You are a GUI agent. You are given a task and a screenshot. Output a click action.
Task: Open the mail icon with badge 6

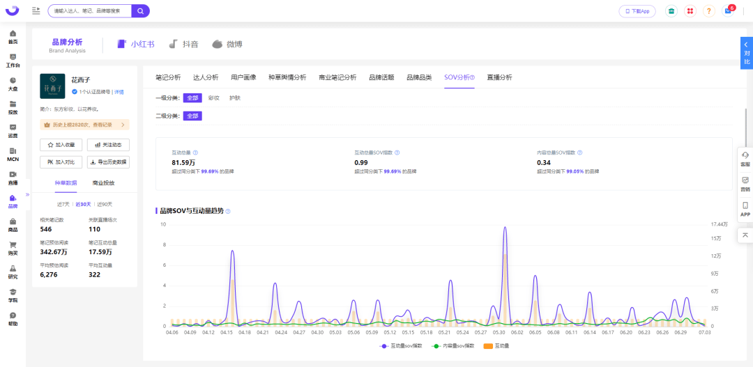point(728,10)
